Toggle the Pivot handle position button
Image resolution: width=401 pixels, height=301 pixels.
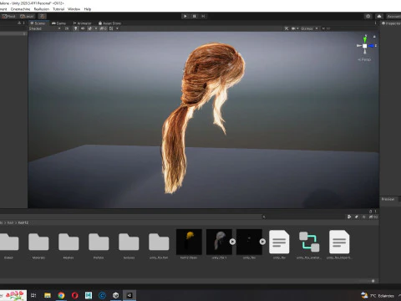pyautogui.click(x=8, y=16)
